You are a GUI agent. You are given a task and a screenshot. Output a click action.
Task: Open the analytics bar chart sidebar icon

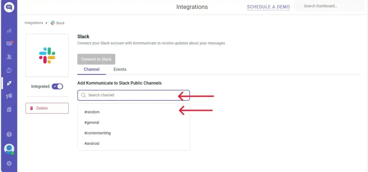coord(9,31)
